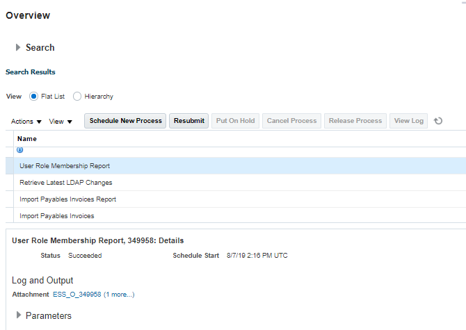The width and height of the screenshot is (466, 330).
Task: Click the (1 more...) attachments link
Action: (x=119, y=295)
